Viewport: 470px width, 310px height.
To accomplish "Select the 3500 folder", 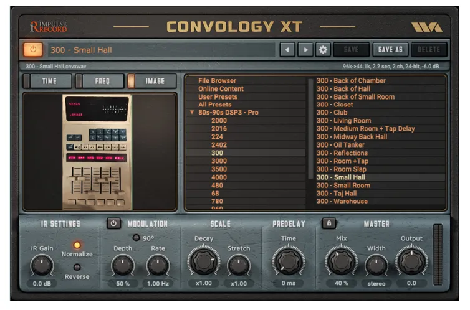I will [x=219, y=169].
